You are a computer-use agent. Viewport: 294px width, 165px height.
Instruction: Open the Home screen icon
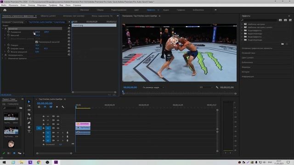[x=5, y=10]
